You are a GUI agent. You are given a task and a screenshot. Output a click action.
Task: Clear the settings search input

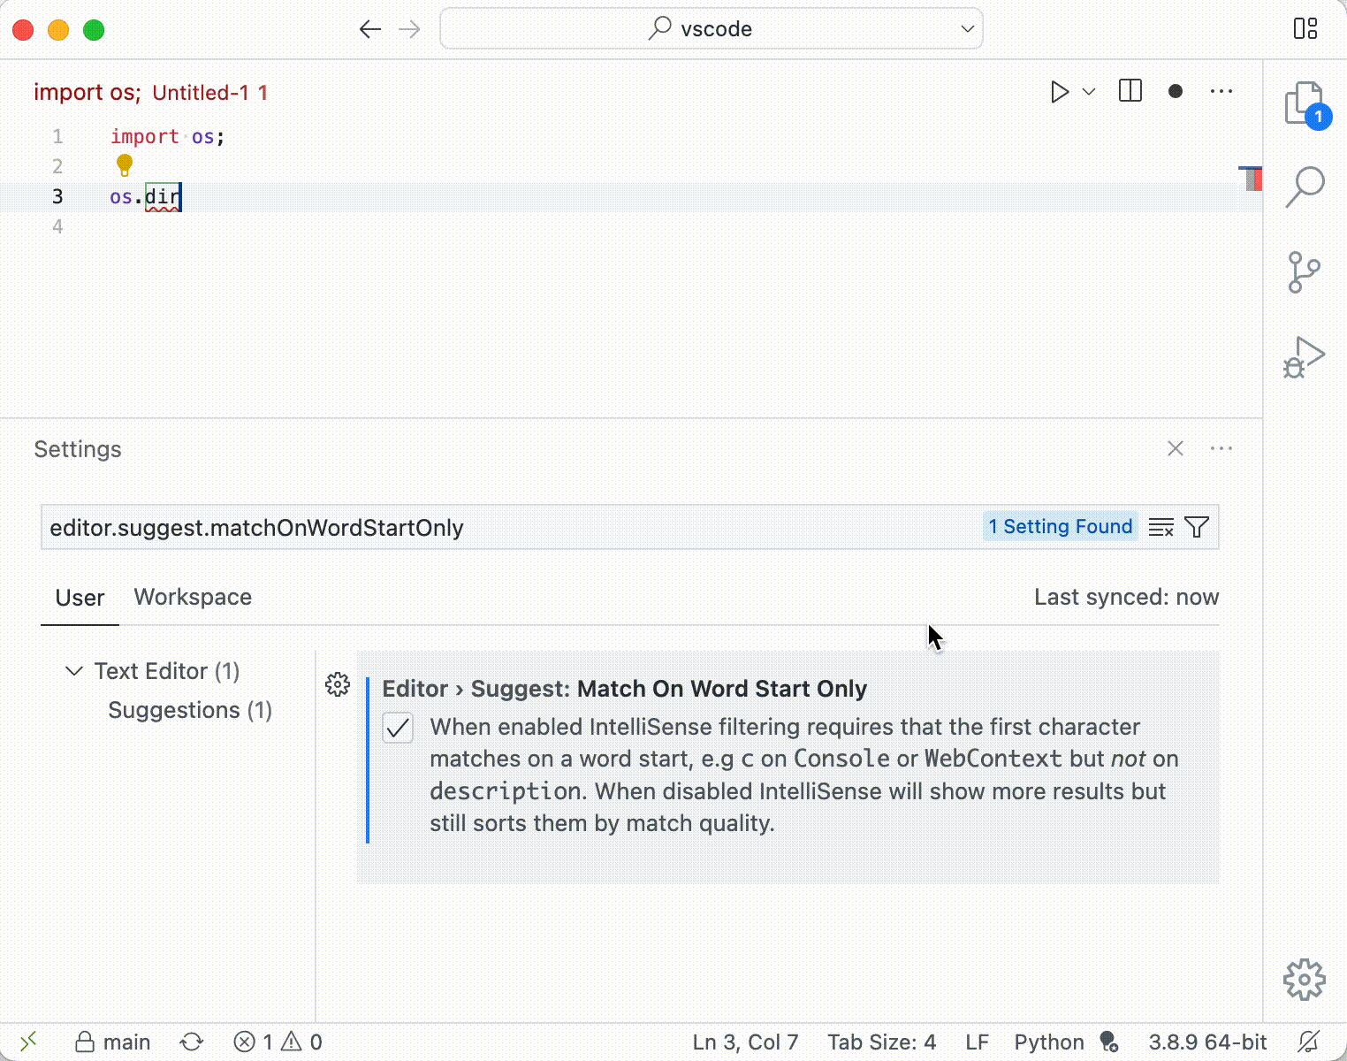pos(1161,528)
